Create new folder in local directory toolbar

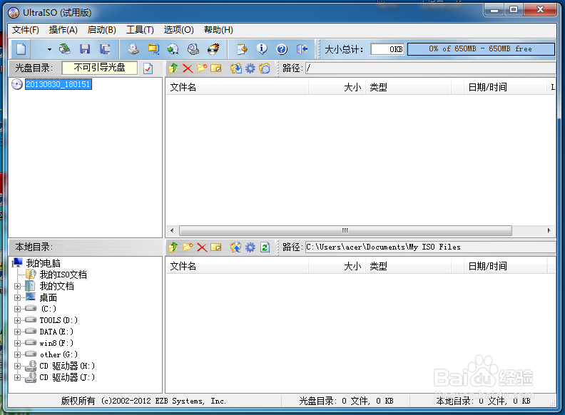click(x=188, y=247)
